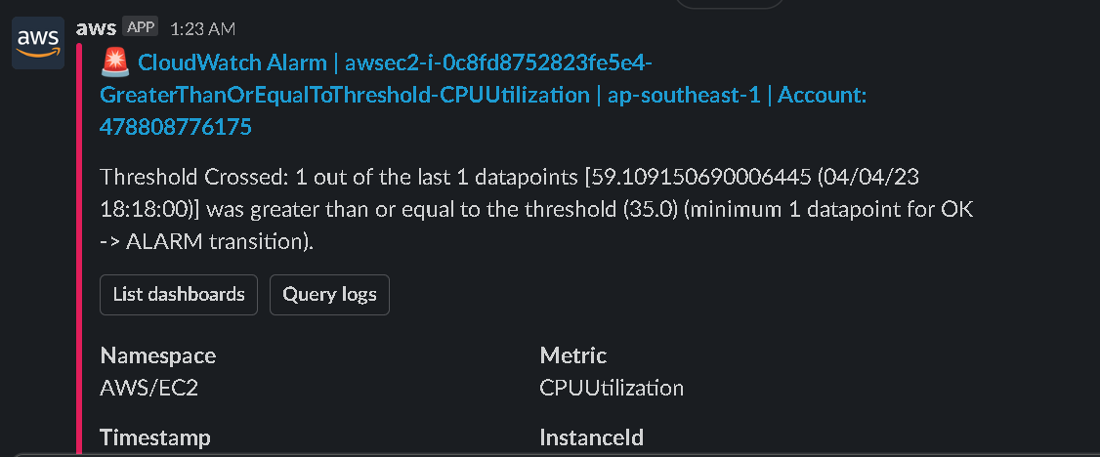Click the red attachment color bar
Image resolution: width=1100 pixels, height=457 pixels.
click(78, 244)
